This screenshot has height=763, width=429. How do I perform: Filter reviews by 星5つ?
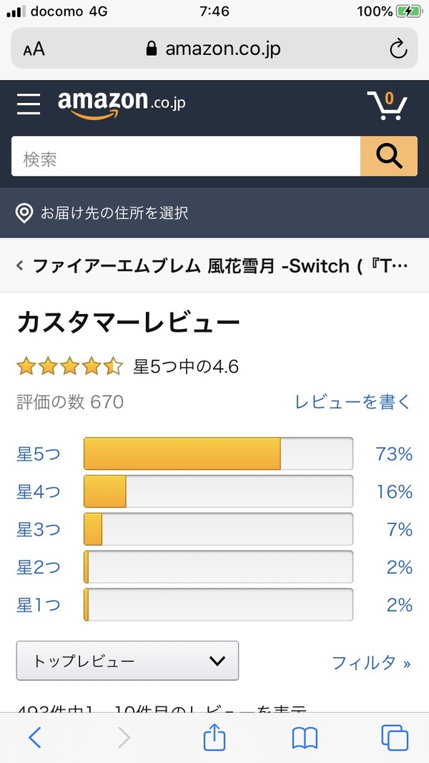click(39, 454)
